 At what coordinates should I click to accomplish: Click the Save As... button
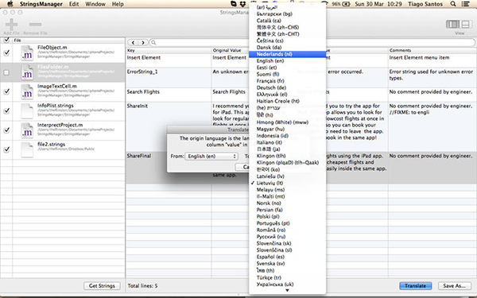click(454, 286)
